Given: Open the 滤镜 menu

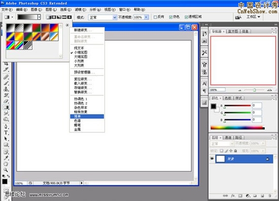Looking at the screenshot, I should tap(80, 10).
